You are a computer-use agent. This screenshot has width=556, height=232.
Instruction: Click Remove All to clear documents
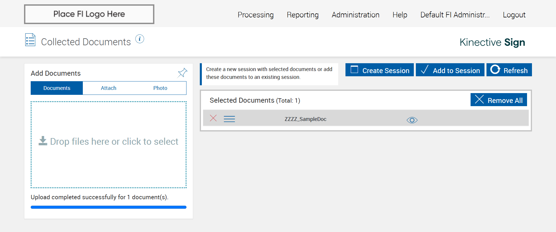pos(498,100)
